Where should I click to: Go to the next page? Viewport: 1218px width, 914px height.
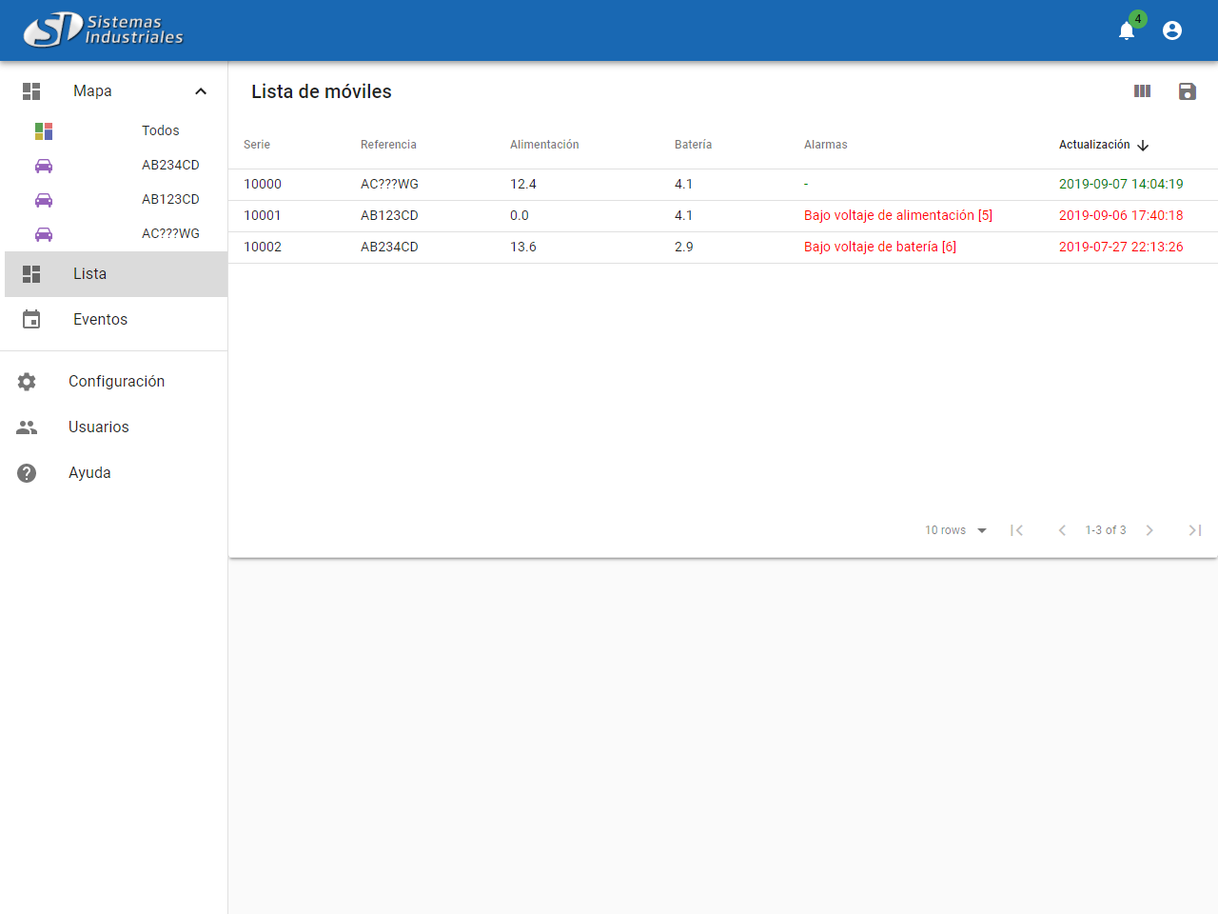click(x=1149, y=530)
